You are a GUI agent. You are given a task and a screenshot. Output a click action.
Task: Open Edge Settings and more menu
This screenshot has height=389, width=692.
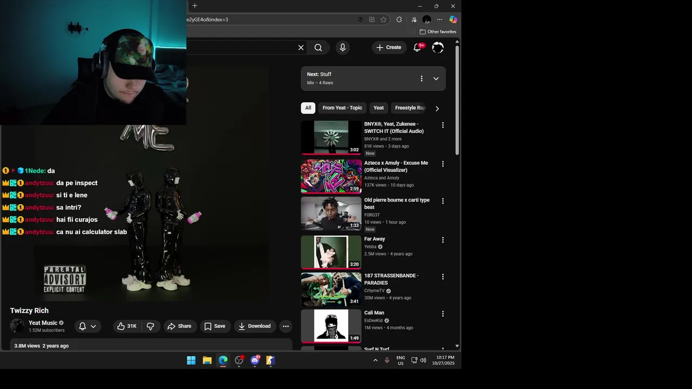(440, 19)
